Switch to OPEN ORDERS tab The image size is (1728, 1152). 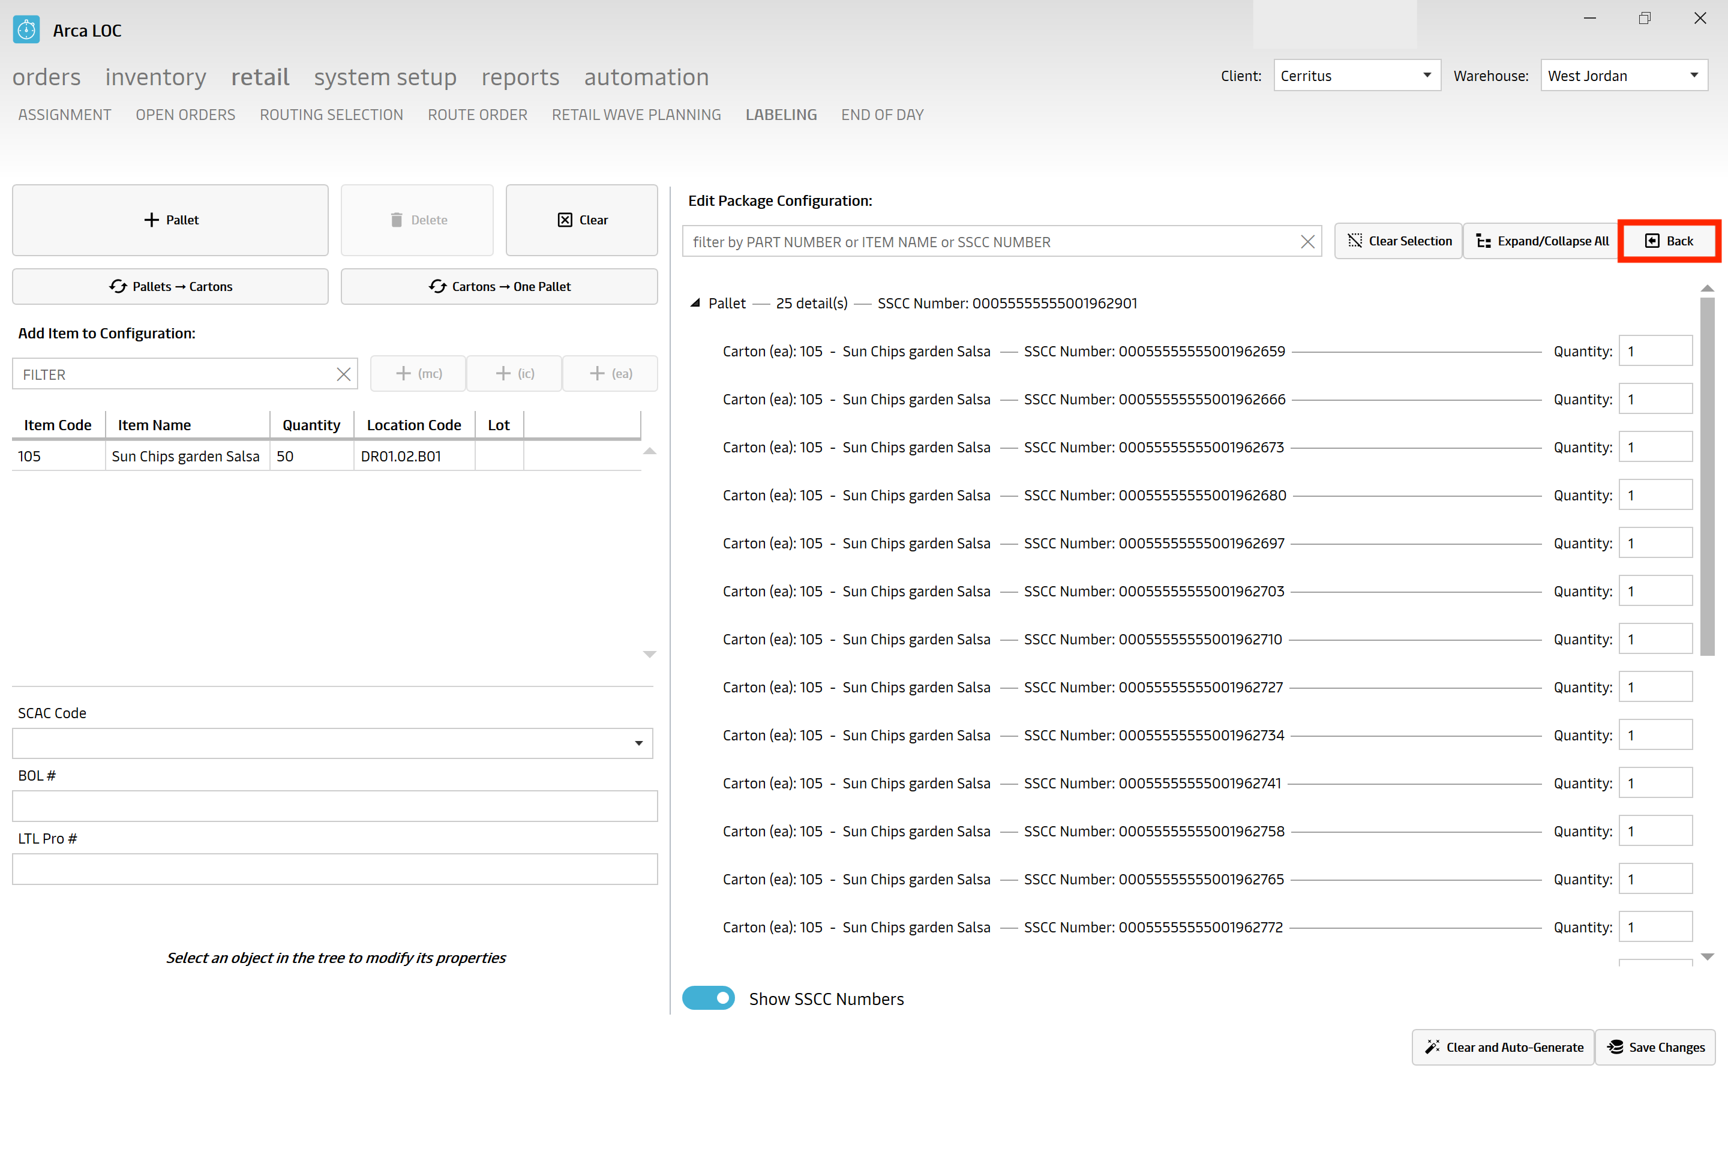click(186, 115)
